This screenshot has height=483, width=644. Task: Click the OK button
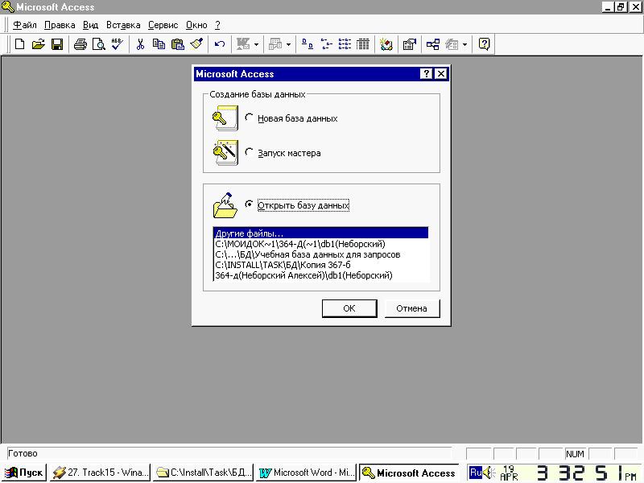point(349,308)
